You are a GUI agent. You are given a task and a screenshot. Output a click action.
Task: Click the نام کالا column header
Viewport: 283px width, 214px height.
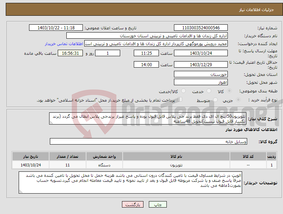click(x=176, y=156)
